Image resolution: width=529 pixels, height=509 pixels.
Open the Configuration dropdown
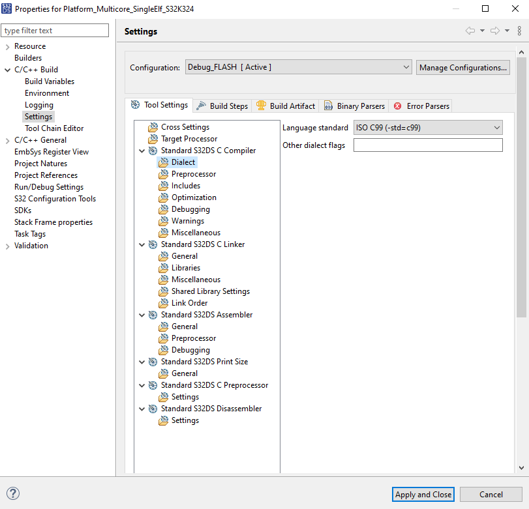tap(298, 67)
